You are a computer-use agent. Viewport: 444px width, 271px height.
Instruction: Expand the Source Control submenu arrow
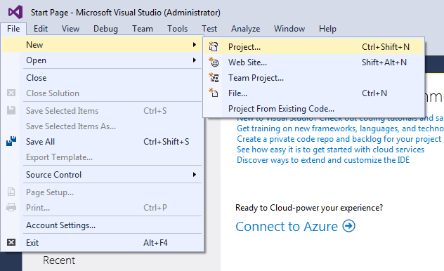point(194,175)
